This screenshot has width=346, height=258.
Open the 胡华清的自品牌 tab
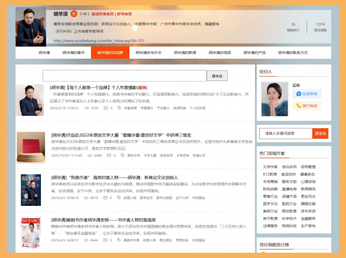click(110, 53)
